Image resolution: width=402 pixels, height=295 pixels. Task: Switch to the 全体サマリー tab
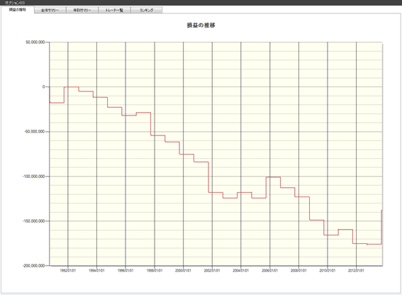tap(50, 10)
